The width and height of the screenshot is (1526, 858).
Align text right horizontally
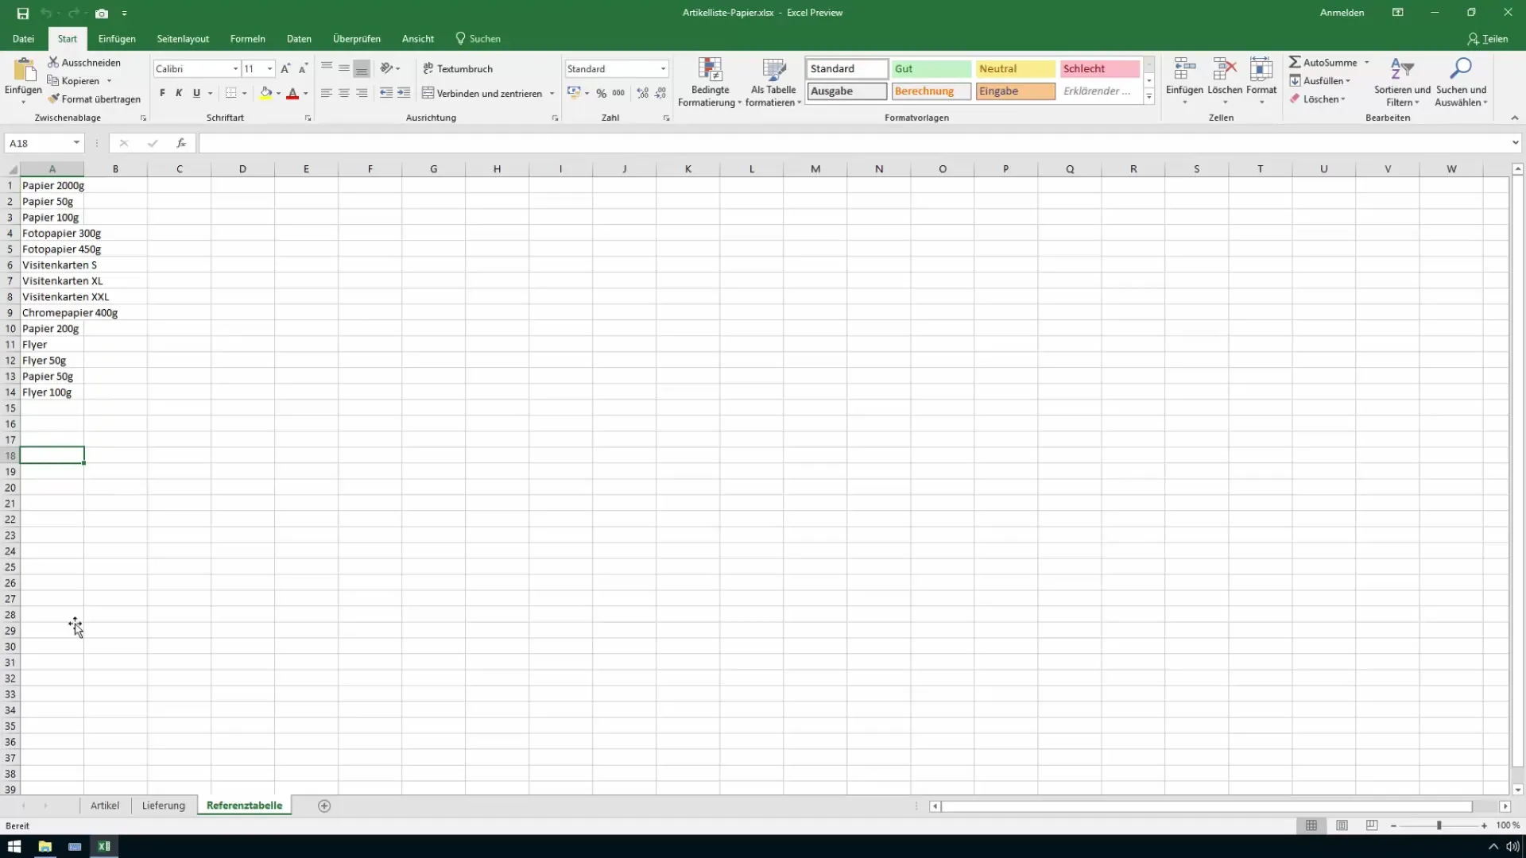[x=362, y=93]
